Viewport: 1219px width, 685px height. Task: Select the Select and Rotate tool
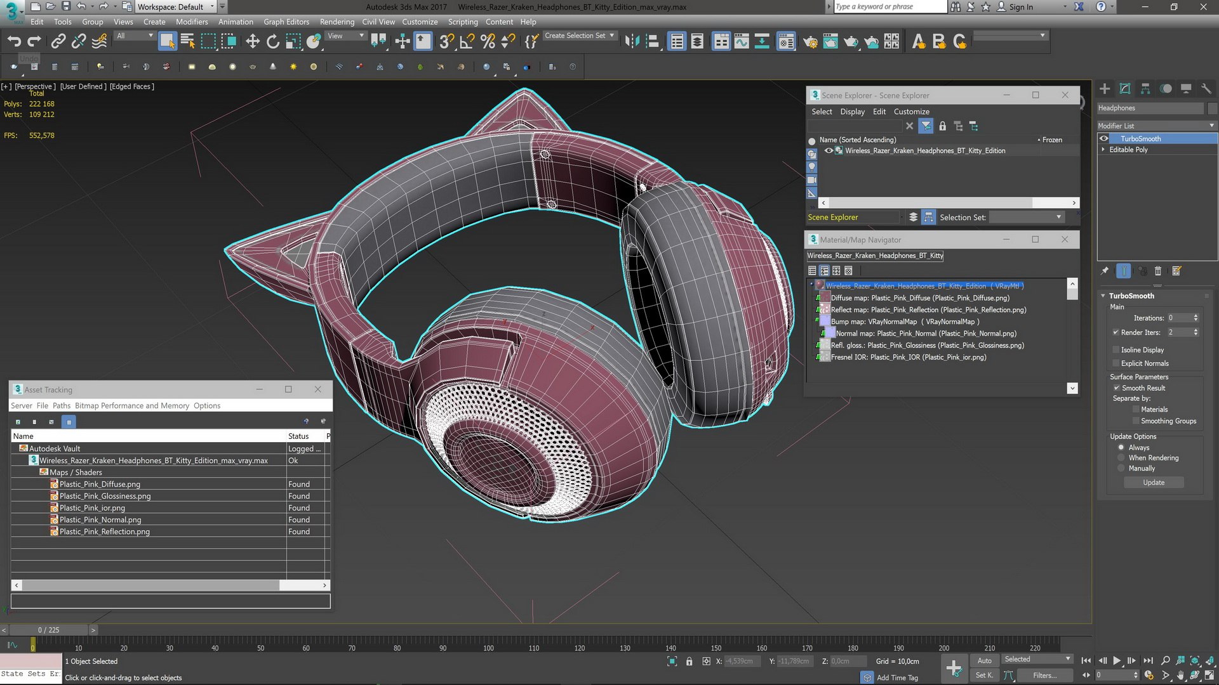(273, 42)
